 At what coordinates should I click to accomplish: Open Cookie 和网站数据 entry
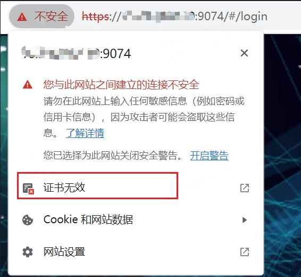click(x=136, y=219)
